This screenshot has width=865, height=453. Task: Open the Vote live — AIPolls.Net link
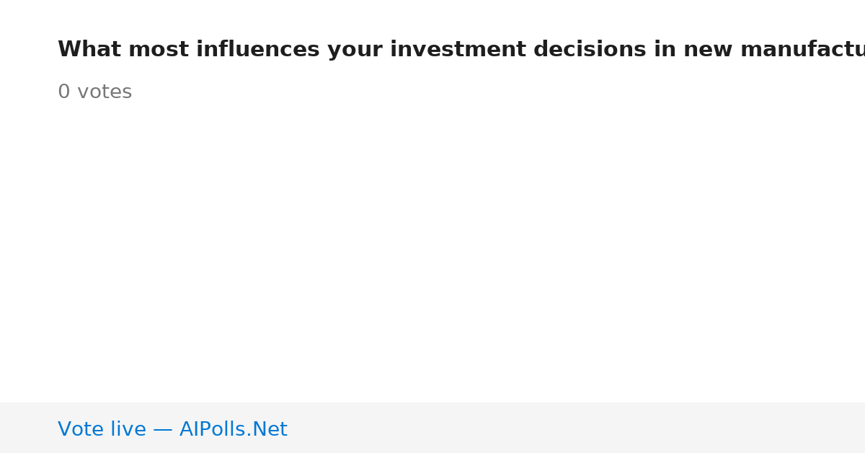[172, 429]
